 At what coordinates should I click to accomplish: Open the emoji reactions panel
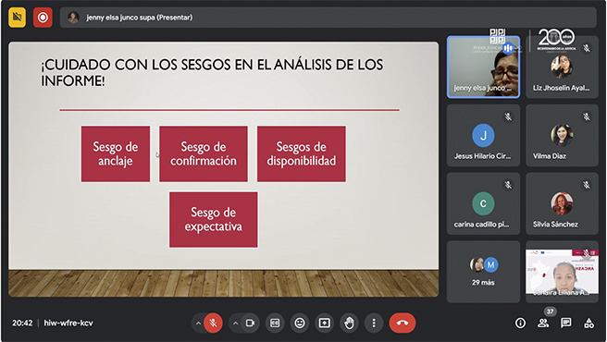(x=300, y=323)
